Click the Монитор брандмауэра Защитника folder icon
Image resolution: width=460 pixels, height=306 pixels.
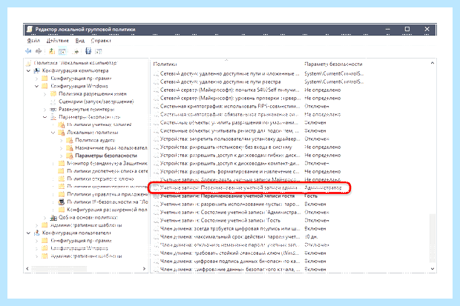62,163
